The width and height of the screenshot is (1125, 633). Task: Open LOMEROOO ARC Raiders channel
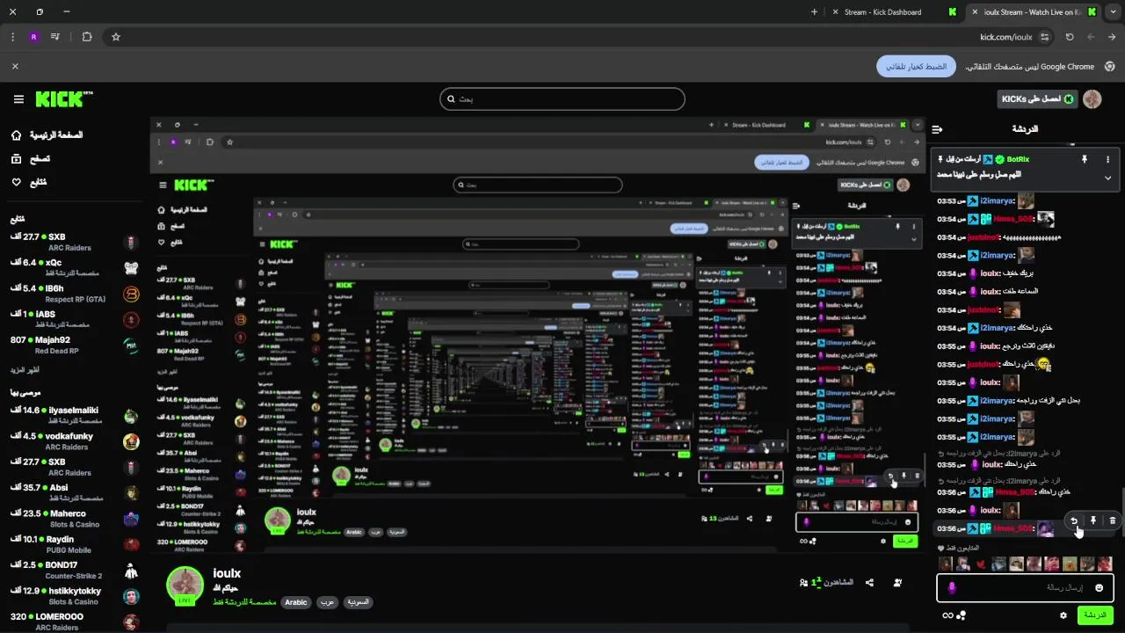coord(74,622)
